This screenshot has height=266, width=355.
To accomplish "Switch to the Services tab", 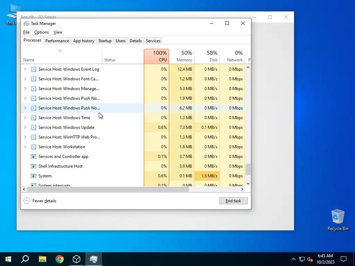I will 153,41.
